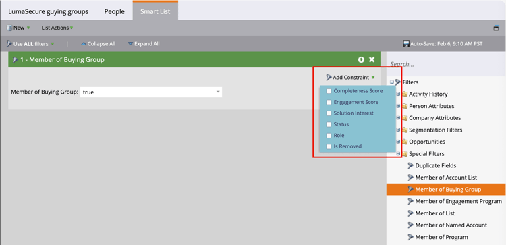Viewport: 506px width, 245px height.
Task: Select Member of Program tree item
Action: (x=441, y=238)
